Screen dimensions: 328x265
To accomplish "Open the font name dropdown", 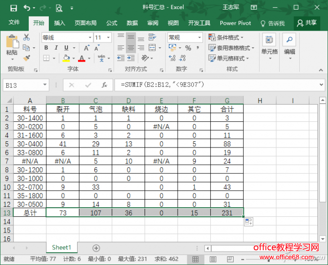I will (90, 37).
